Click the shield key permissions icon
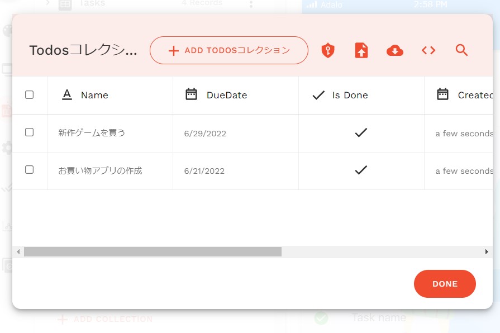 point(328,51)
